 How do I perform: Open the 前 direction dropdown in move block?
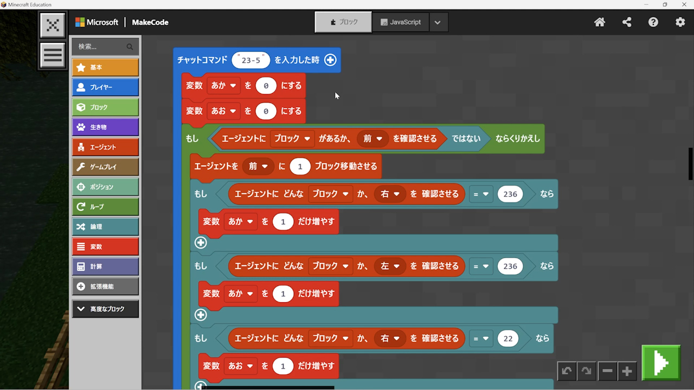tap(258, 166)
